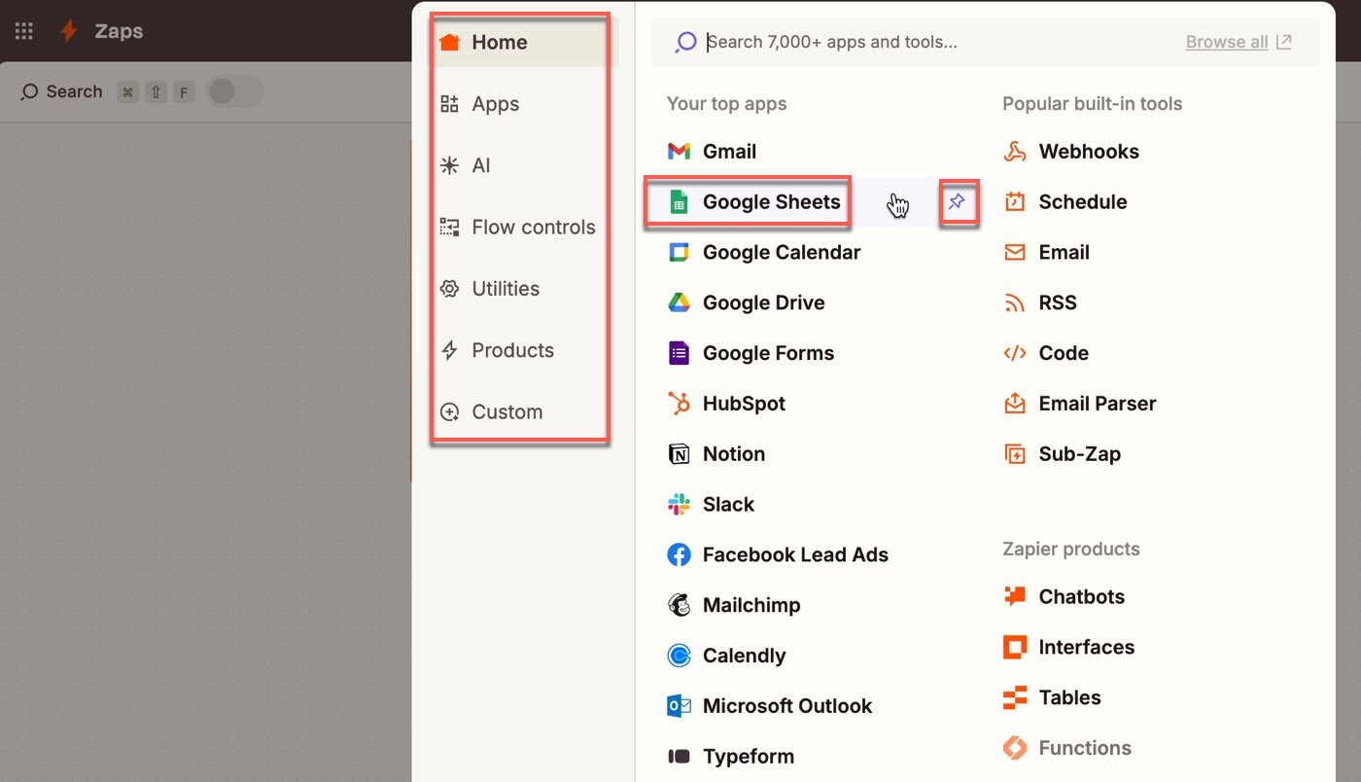
Task: Select Slack app
Action: [x=711, y=505]
